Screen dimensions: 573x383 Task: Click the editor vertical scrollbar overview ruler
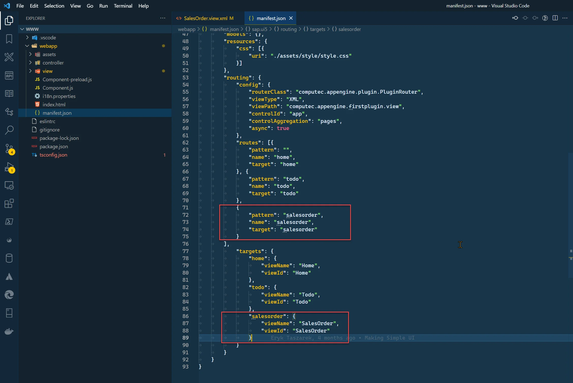pyautogui.click(x=571, y=203)
